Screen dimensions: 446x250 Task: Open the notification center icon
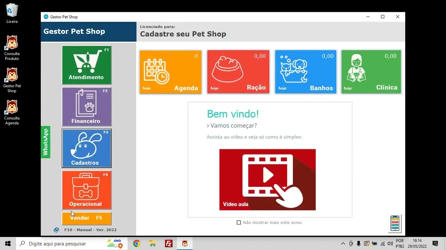tap(435, 244)
